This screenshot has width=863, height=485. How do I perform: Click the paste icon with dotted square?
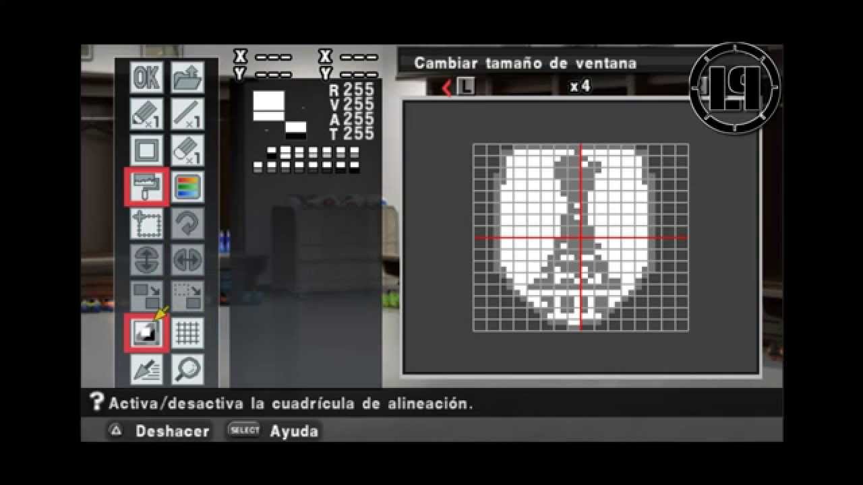187,296
